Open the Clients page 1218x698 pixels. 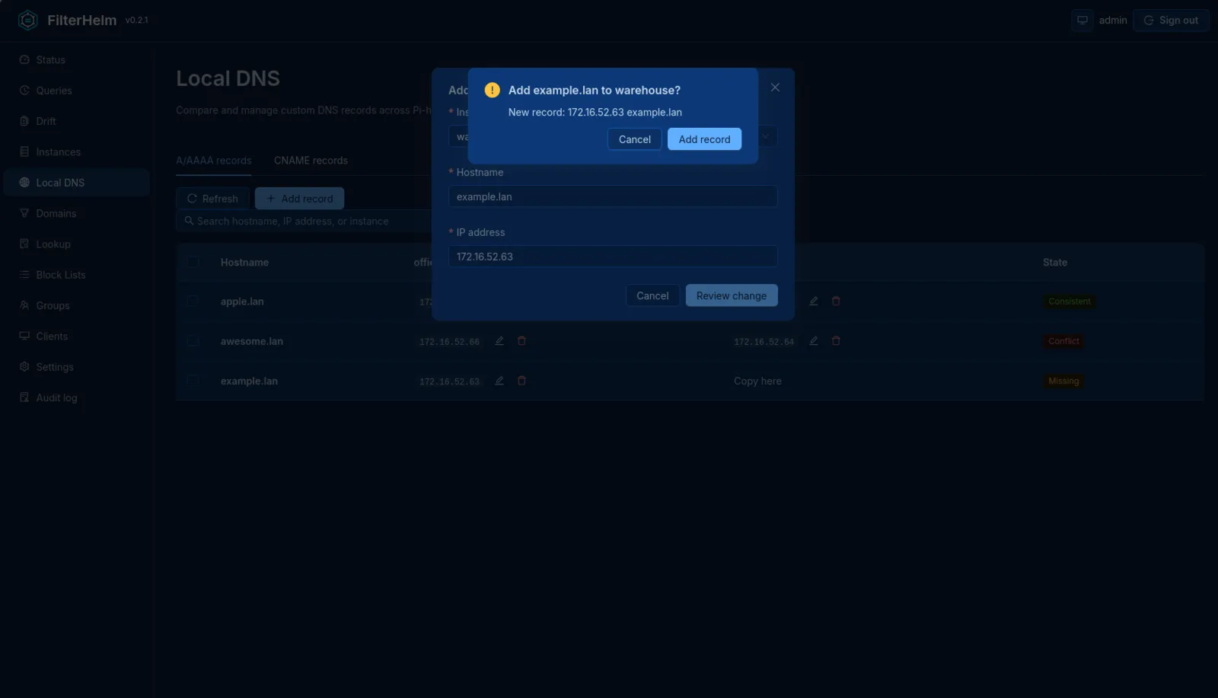point(76,336)
